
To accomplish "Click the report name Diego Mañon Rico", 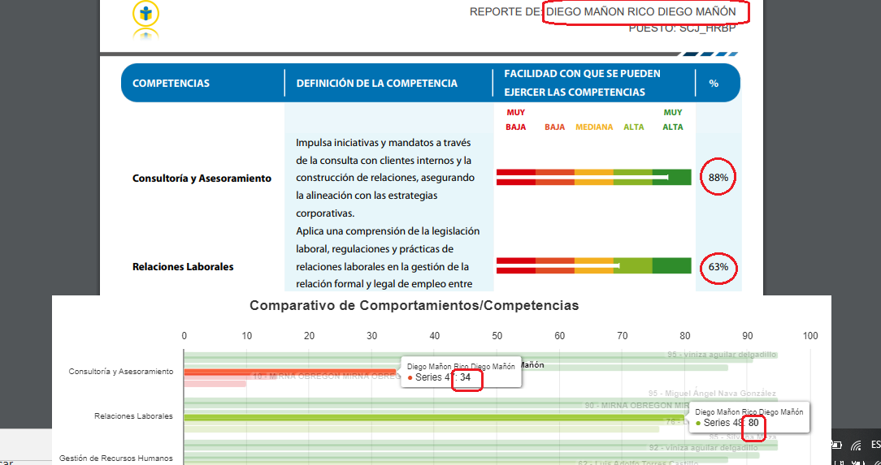I will tap(640, 12).
